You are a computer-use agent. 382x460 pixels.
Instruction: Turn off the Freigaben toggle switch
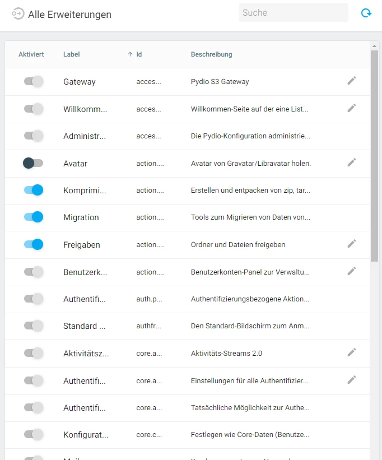[34, 244]
